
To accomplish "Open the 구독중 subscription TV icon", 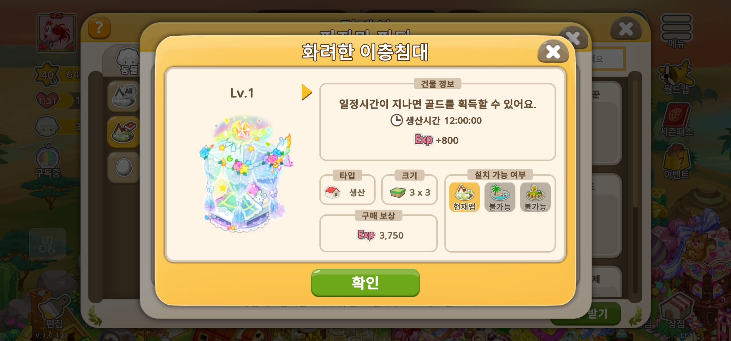I will click(47, 161).
